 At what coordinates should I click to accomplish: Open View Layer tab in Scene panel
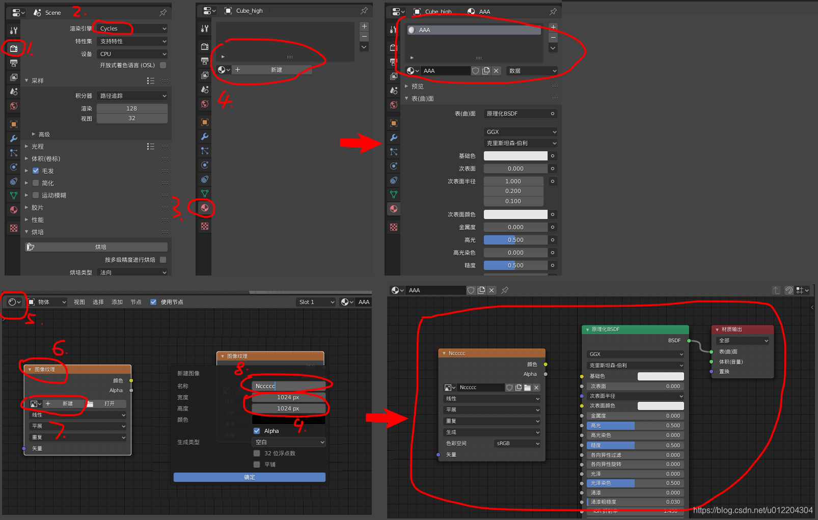(x=14, y=77)
